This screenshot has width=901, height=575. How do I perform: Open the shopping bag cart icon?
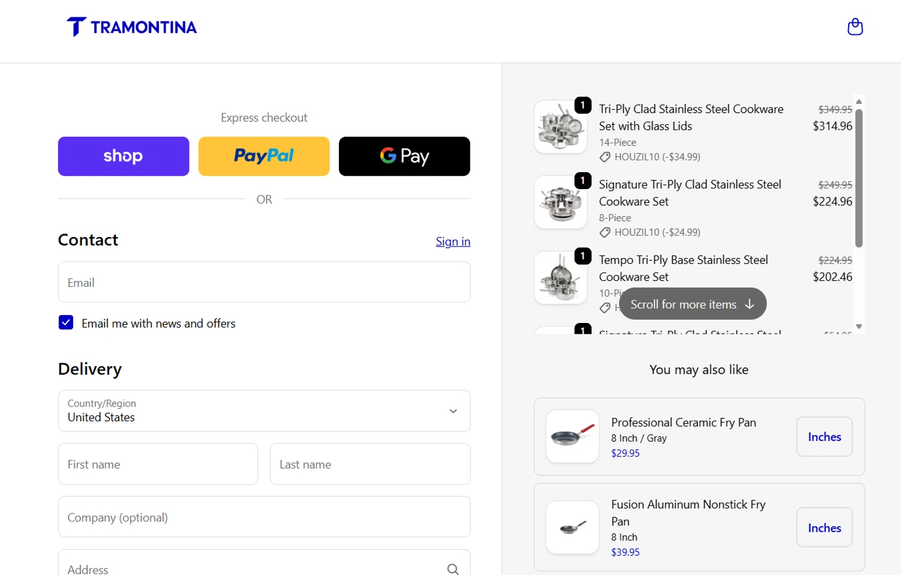pyautogui.click(x=855, y=27)
